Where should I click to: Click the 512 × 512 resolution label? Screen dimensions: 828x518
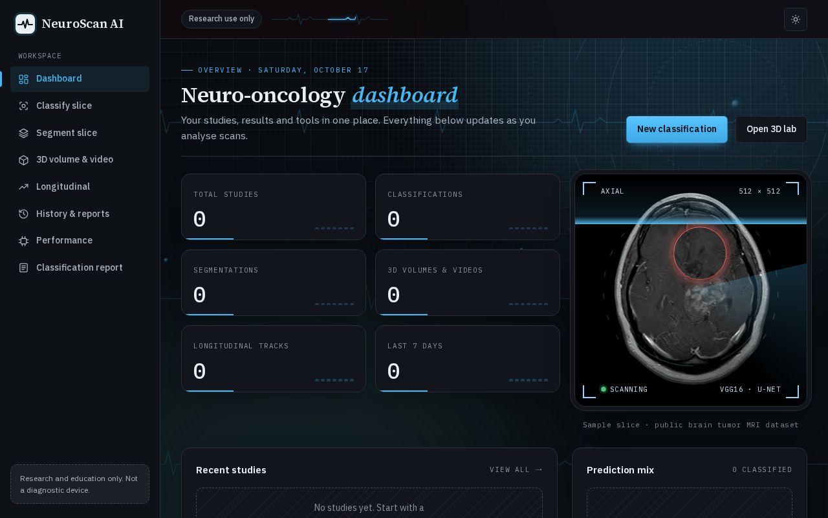click(759, 191)
